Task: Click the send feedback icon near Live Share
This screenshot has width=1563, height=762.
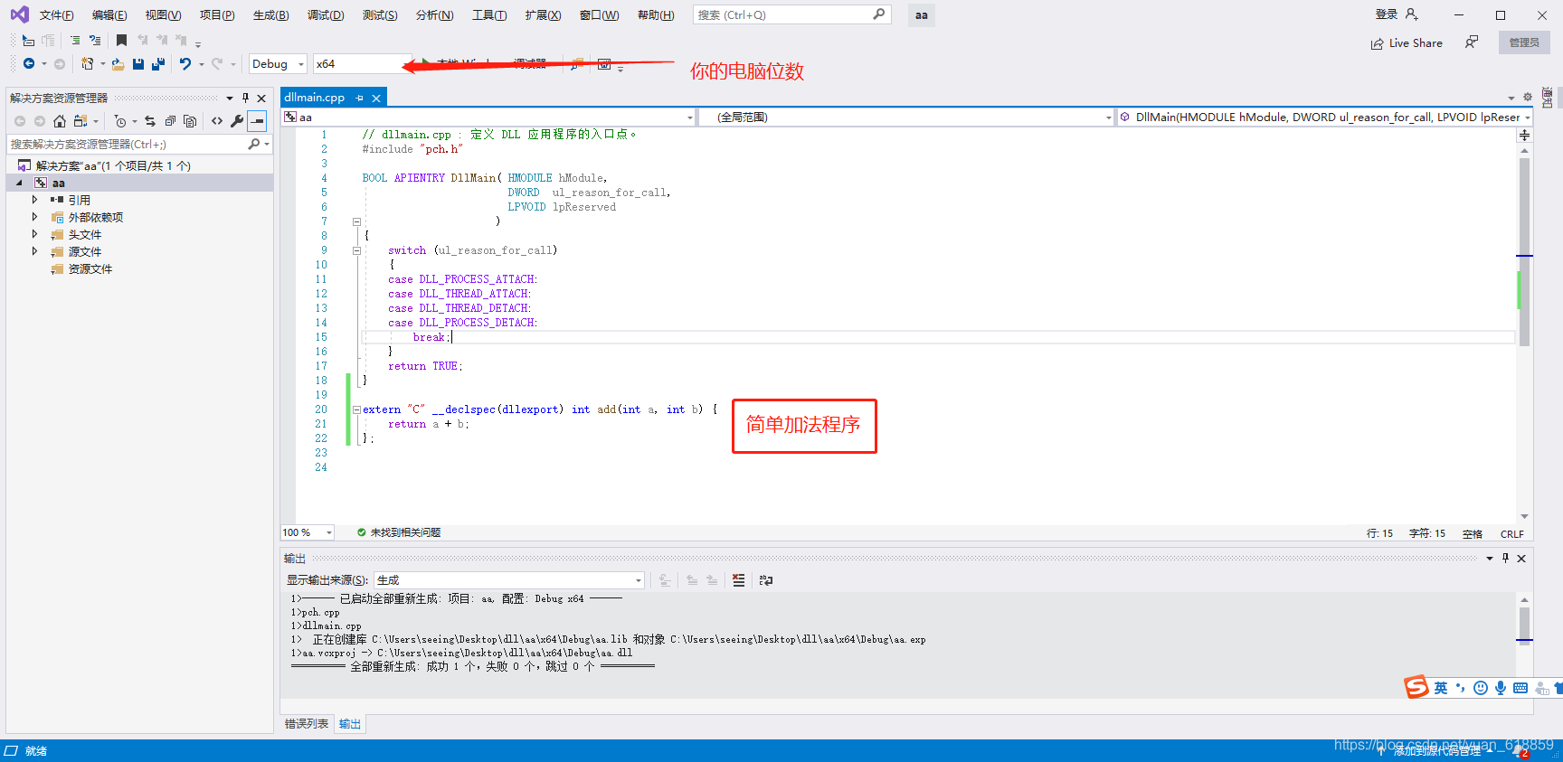Action: click(1472, 42)
